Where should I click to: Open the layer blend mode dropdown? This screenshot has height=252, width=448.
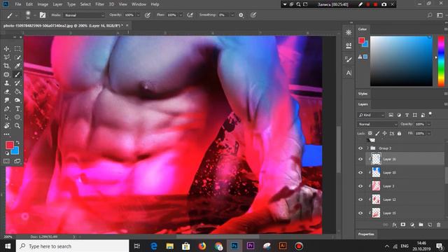tap(377, 125)
